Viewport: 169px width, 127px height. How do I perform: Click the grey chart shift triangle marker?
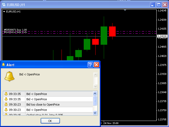tap(125, 10)
